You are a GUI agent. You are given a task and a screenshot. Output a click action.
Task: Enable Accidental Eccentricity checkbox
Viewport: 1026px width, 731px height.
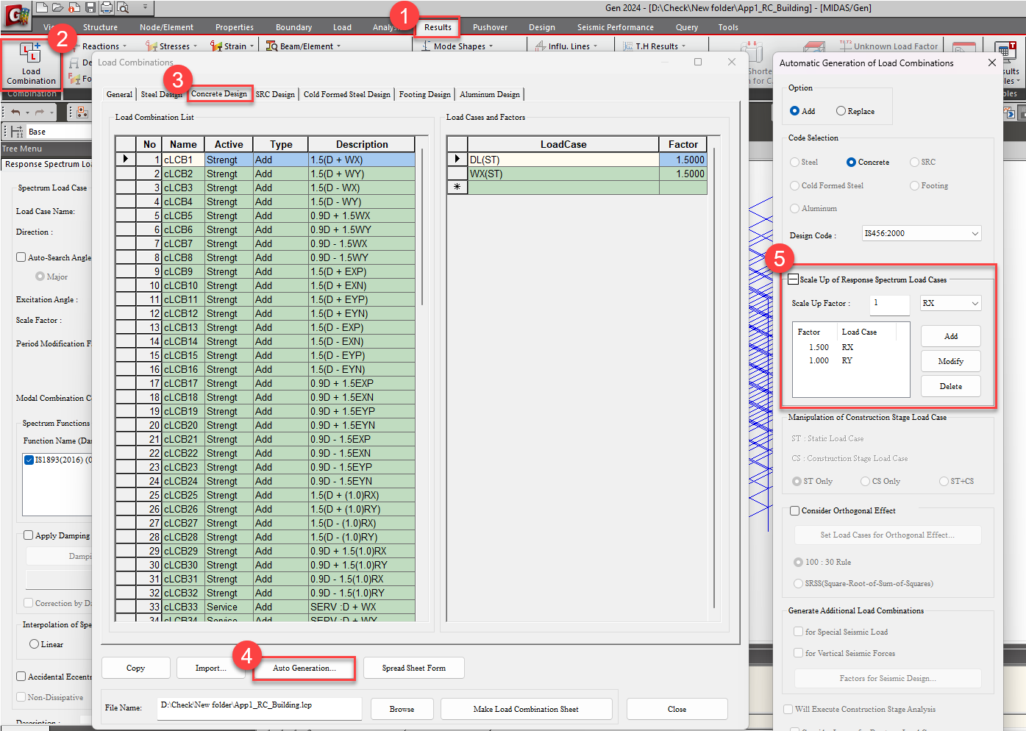click(21, 677)
